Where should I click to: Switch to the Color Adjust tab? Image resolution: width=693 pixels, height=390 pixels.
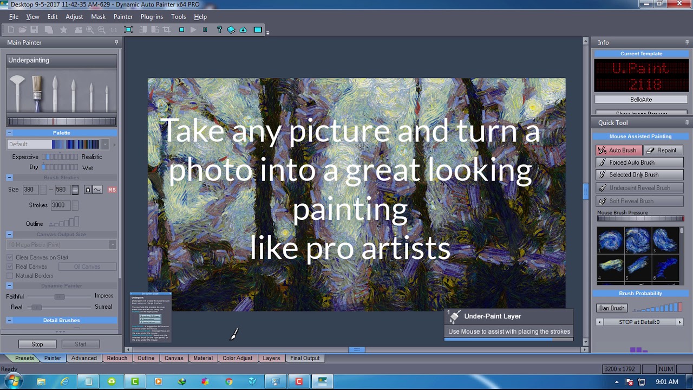(237, 358)
